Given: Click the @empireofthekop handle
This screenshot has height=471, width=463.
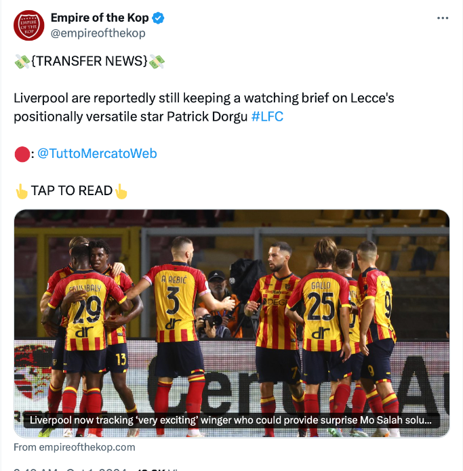Looking at the screenshot, I should click(98, 33).
